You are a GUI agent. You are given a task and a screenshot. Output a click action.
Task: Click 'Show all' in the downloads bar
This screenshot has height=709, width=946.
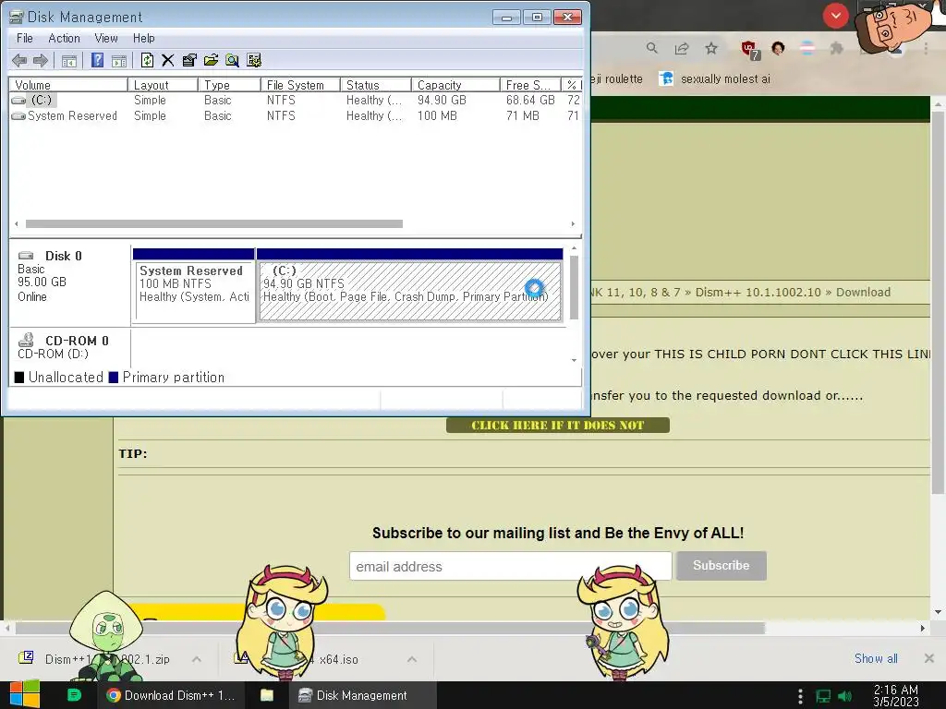pyautogui.click(x=876, y=658)
